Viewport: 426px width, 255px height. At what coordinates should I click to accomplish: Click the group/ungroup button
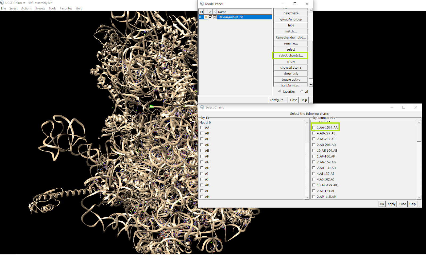pos(291,19)
